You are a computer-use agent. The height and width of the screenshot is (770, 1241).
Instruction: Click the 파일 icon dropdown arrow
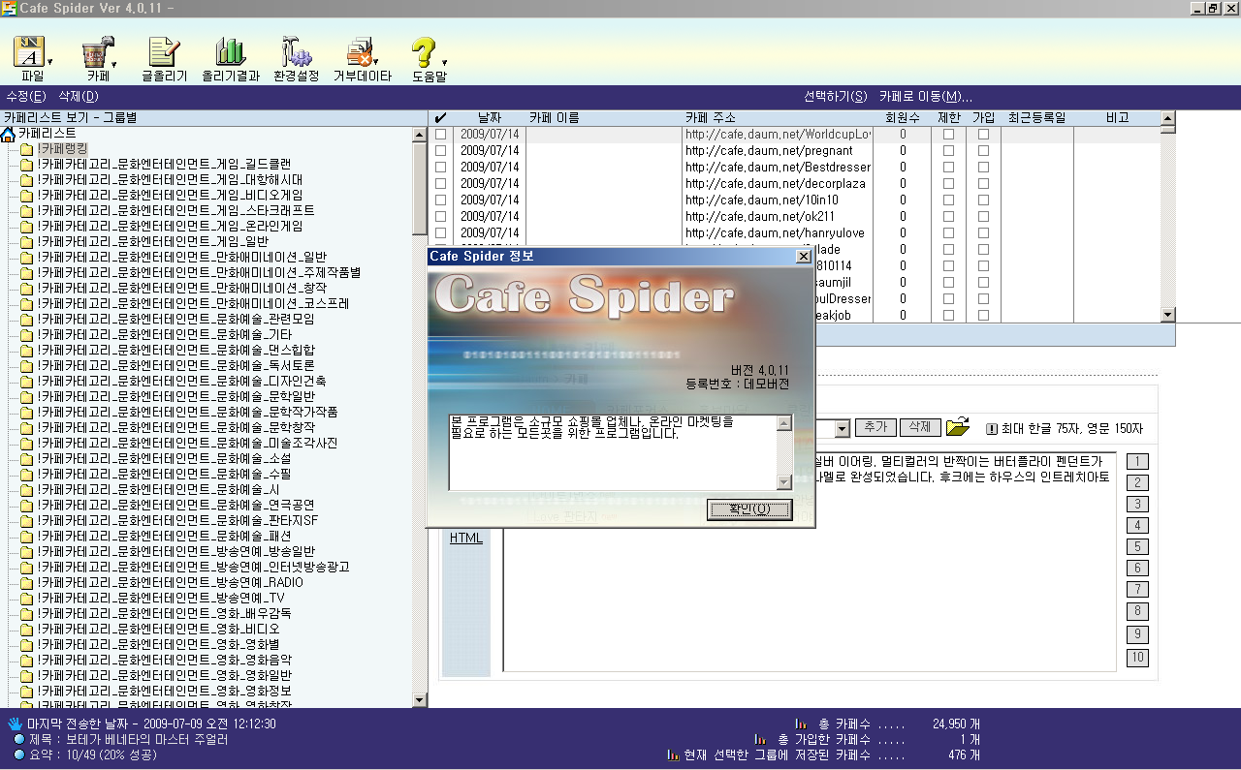tap(49, 62)
